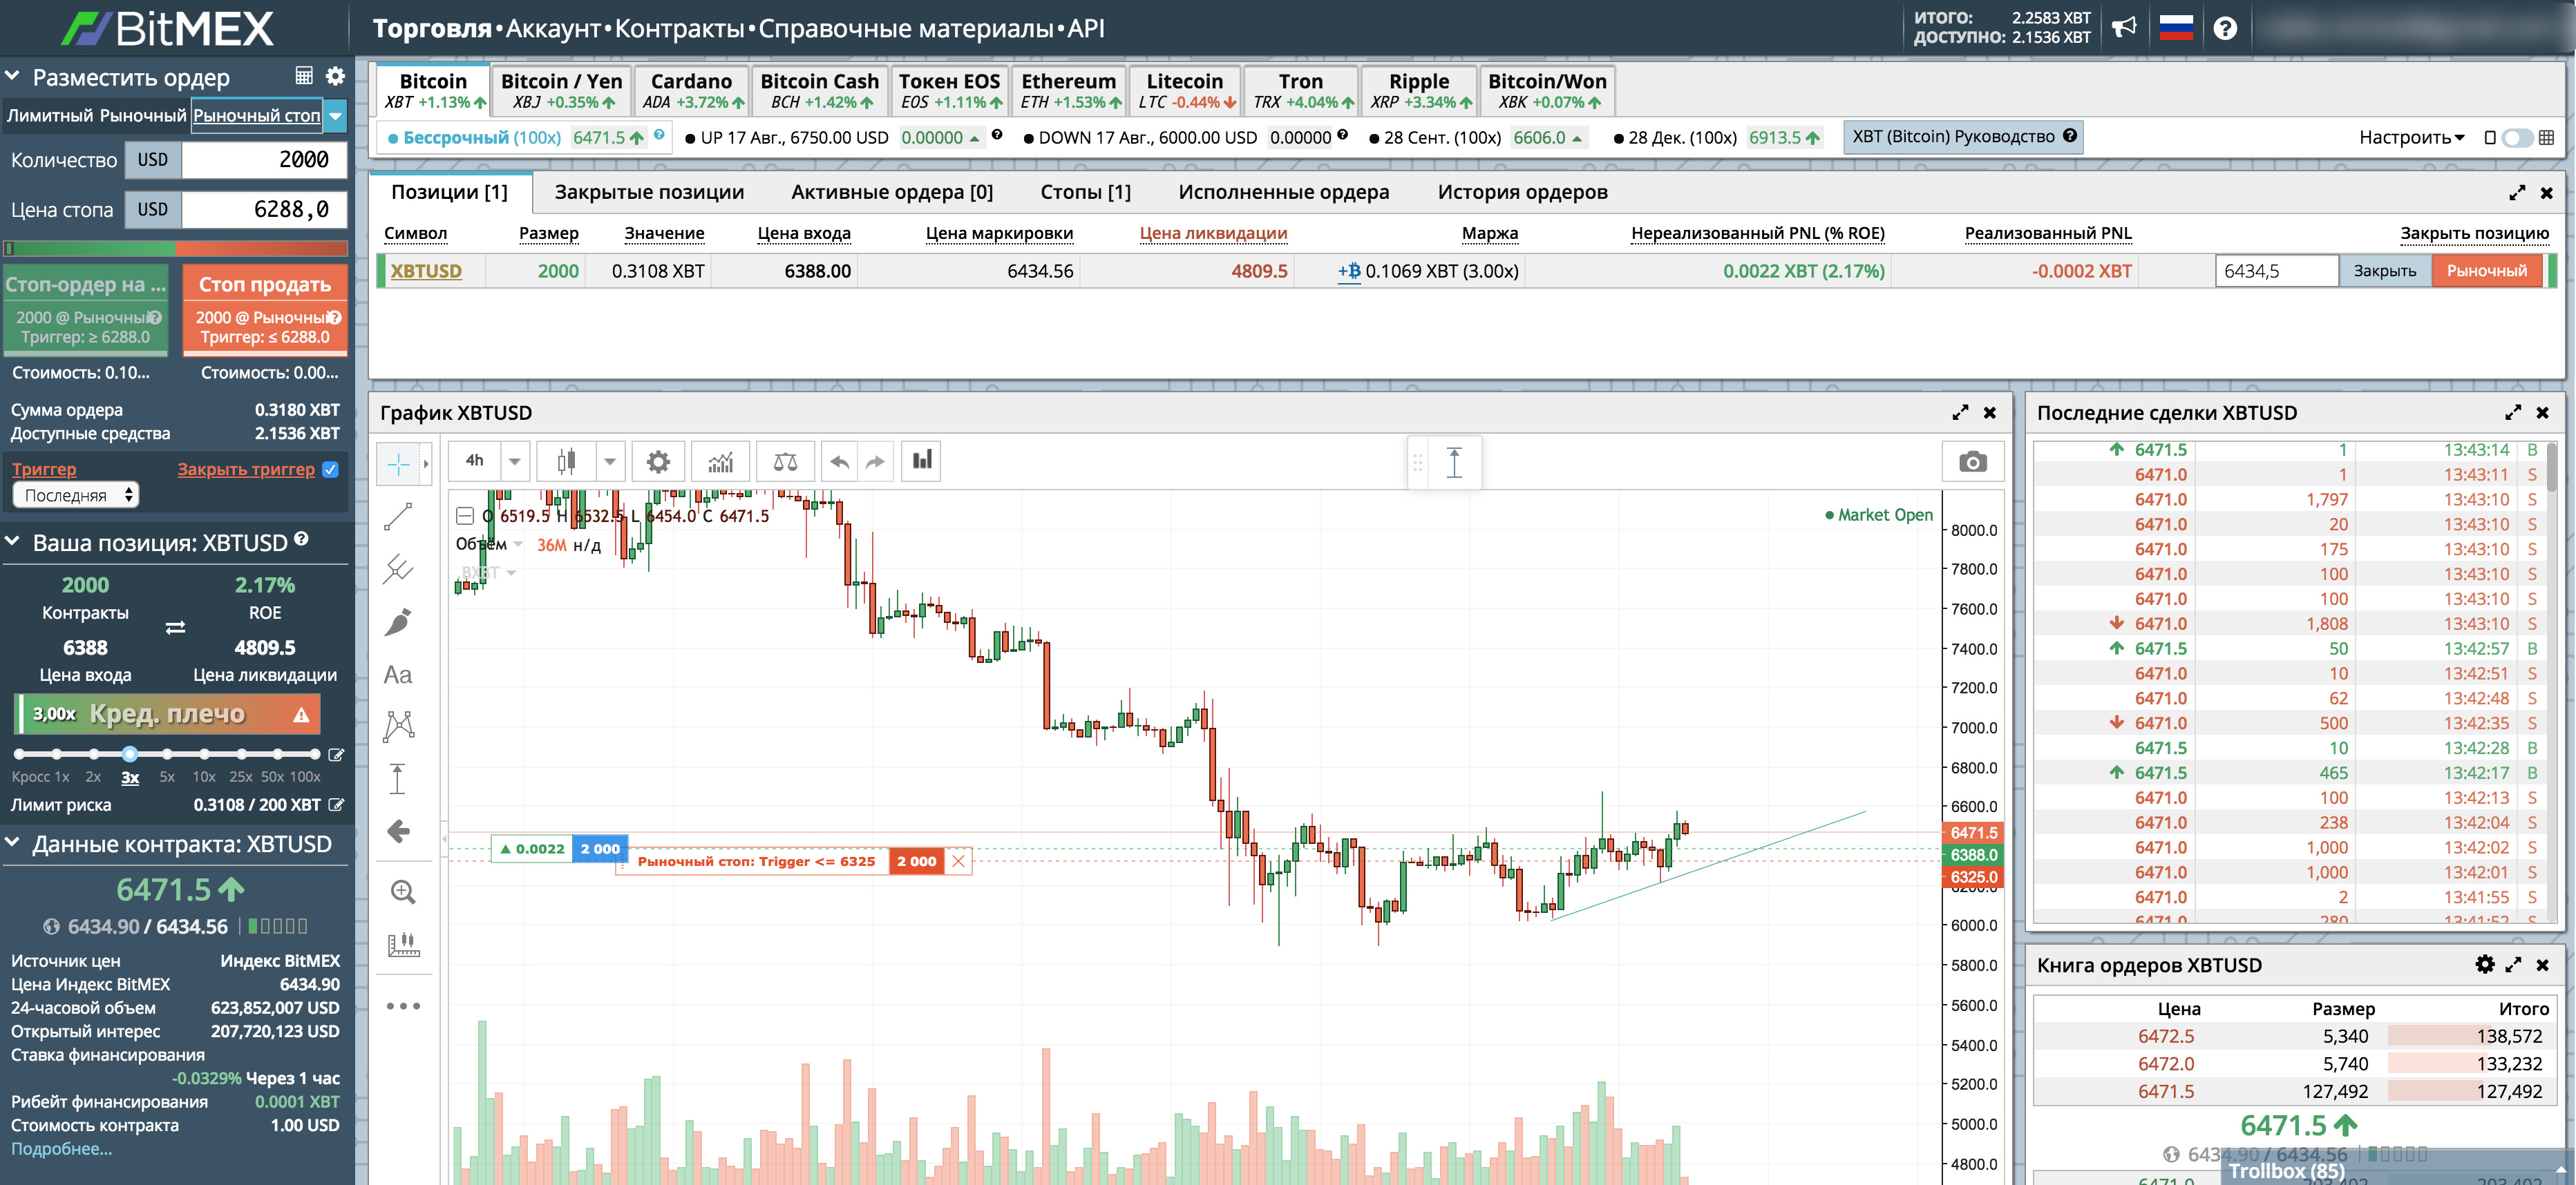Select the text annotation tool

[398, 675]
